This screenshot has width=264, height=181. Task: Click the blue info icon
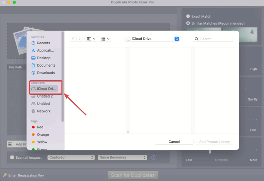point(153,158)
